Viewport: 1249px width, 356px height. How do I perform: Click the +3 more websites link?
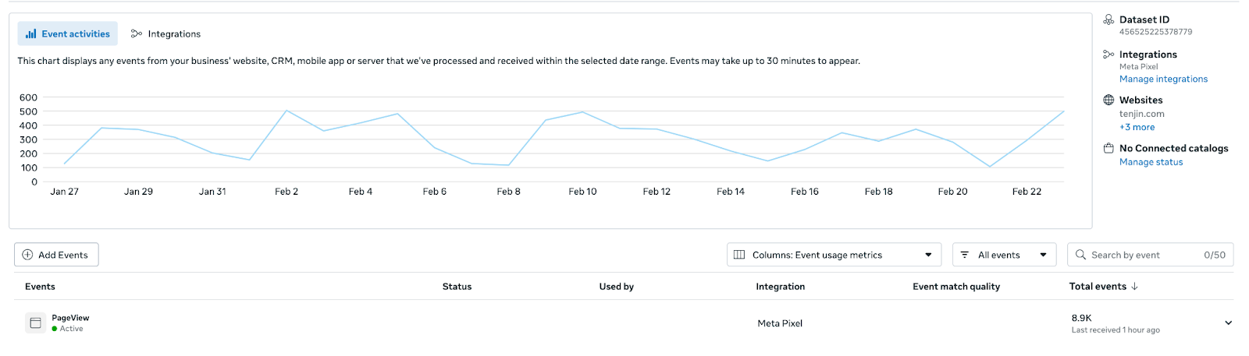1137,127
